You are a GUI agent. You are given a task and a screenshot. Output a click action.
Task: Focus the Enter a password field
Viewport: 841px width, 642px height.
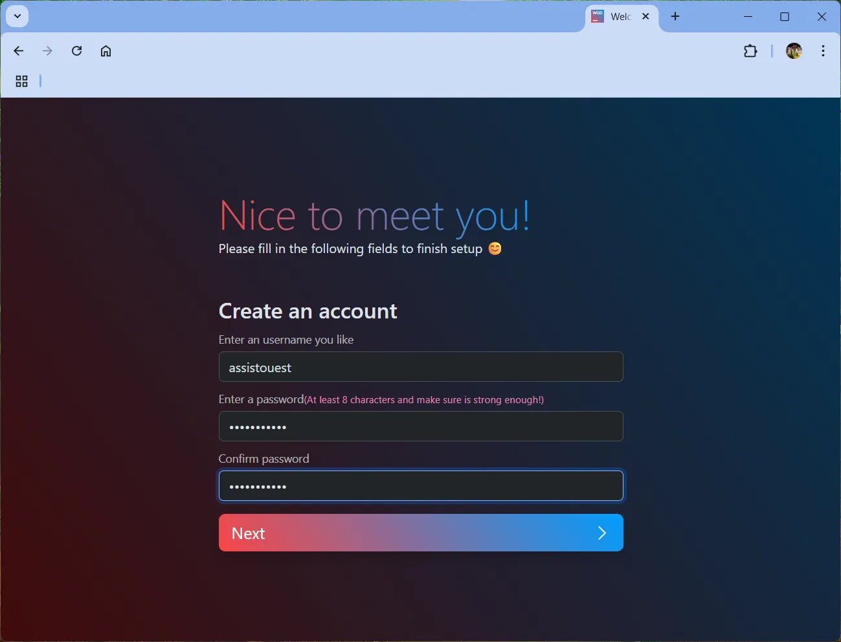(x=421, y=426)
